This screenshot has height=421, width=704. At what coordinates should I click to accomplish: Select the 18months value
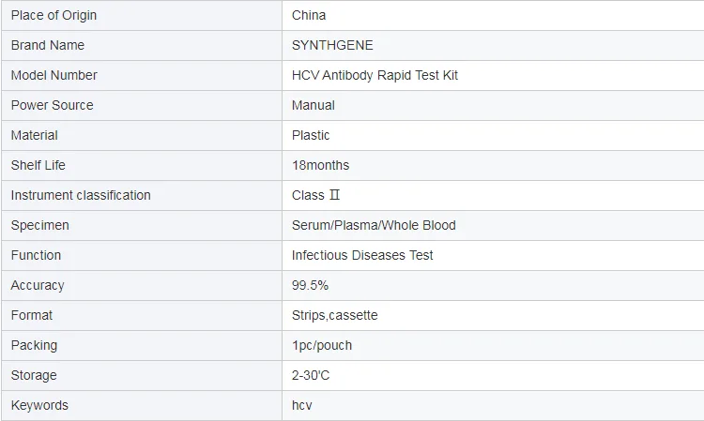[x=320, y=165]
